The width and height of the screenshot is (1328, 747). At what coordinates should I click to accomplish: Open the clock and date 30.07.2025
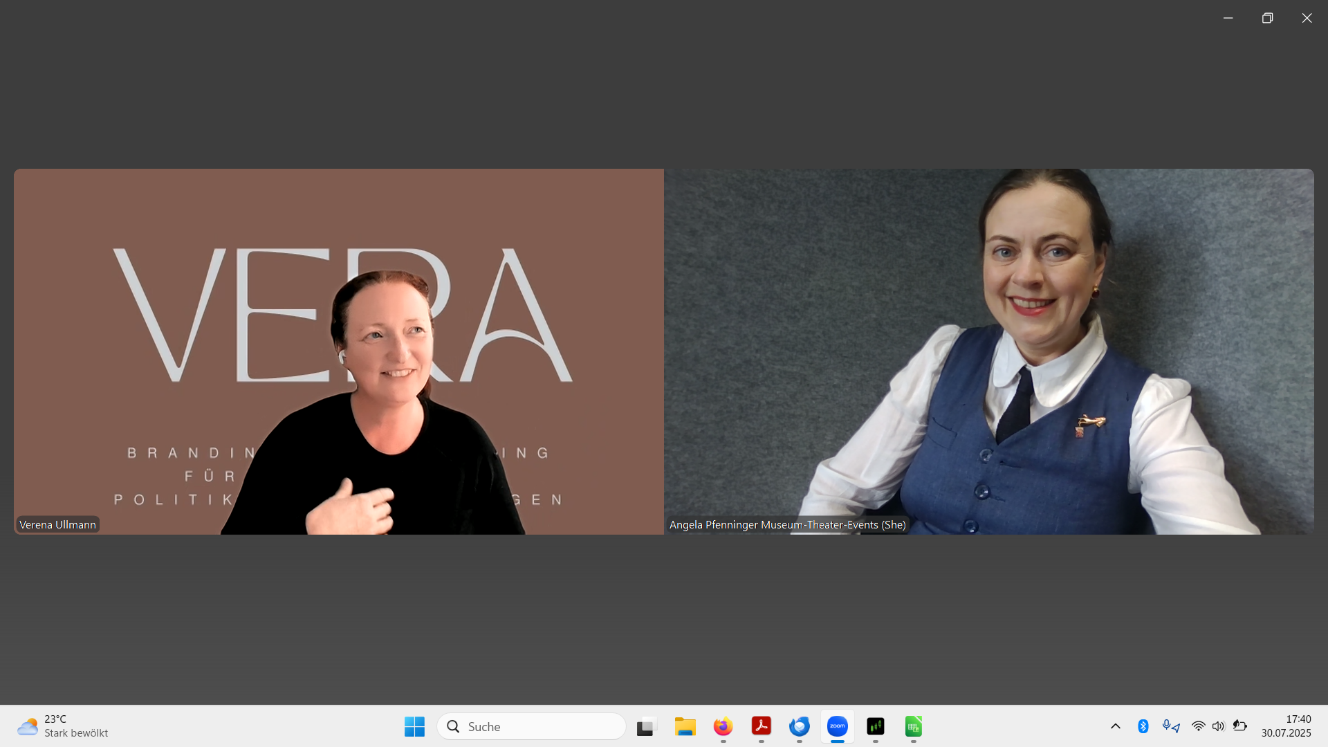[x=1286, y=726]
